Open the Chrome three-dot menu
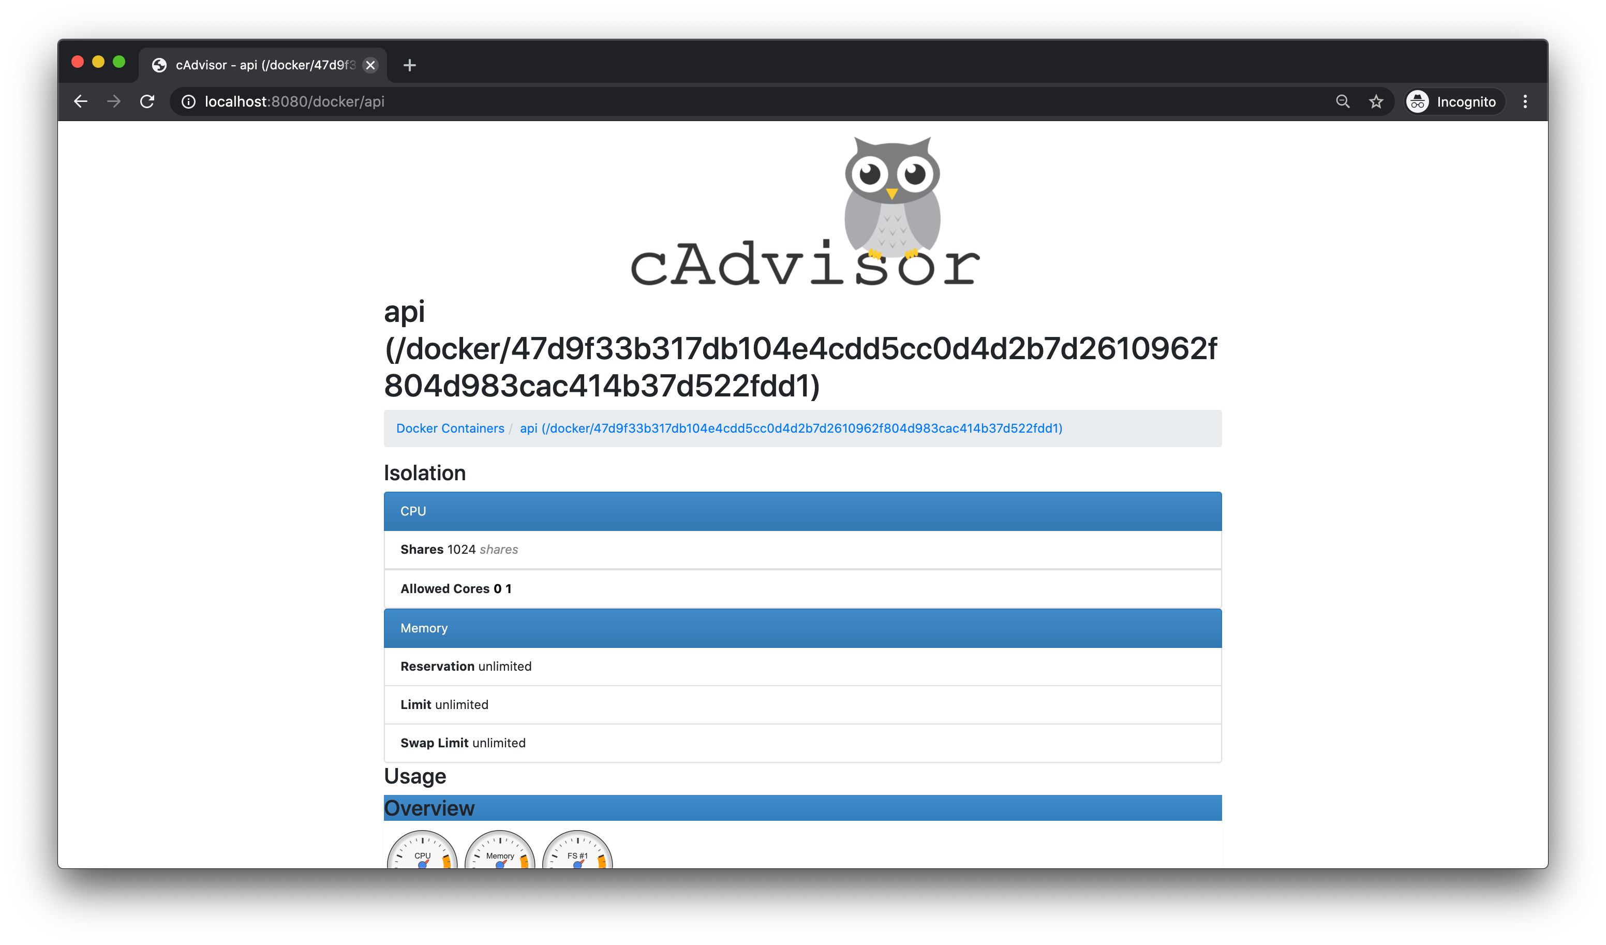The height and width of the screenshot is (945, 1606). tap(1525, 101)
